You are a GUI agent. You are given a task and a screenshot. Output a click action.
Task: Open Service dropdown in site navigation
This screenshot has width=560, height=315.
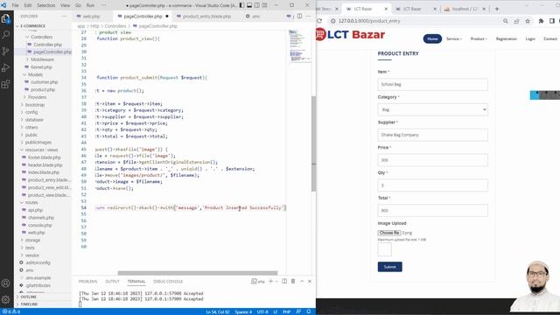click(454, 38)
